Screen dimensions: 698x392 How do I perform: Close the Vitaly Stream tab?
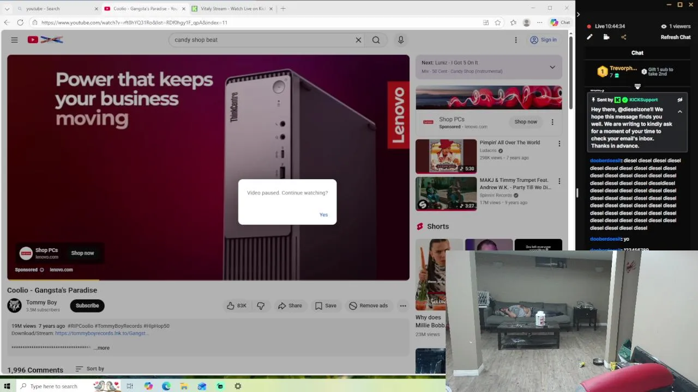coord(271,9)
